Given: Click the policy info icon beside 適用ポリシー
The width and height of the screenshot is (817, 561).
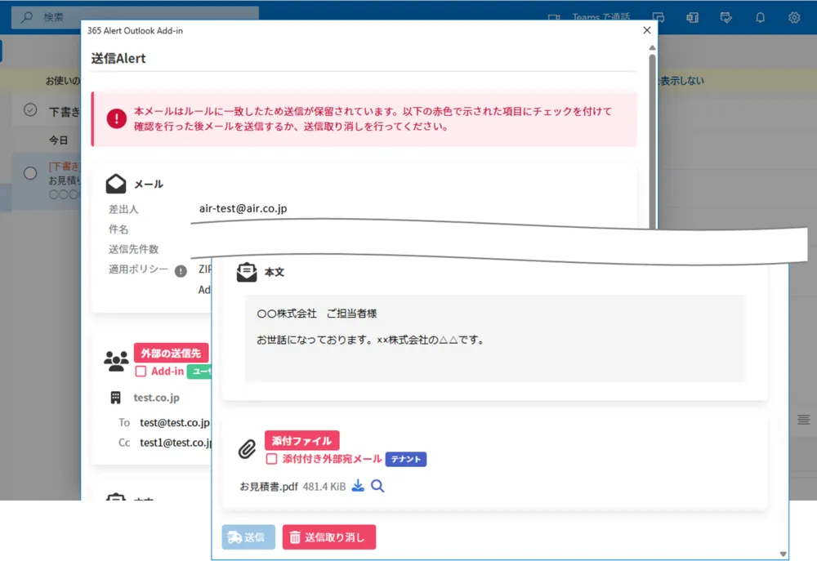Looking at the screenshot, I should (181, 271).
